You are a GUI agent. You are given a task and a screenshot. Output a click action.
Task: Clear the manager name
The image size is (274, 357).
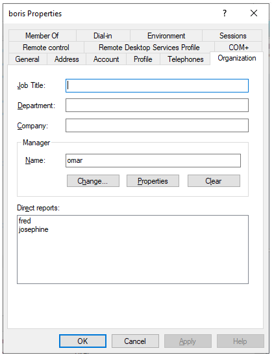coord(214,180)
